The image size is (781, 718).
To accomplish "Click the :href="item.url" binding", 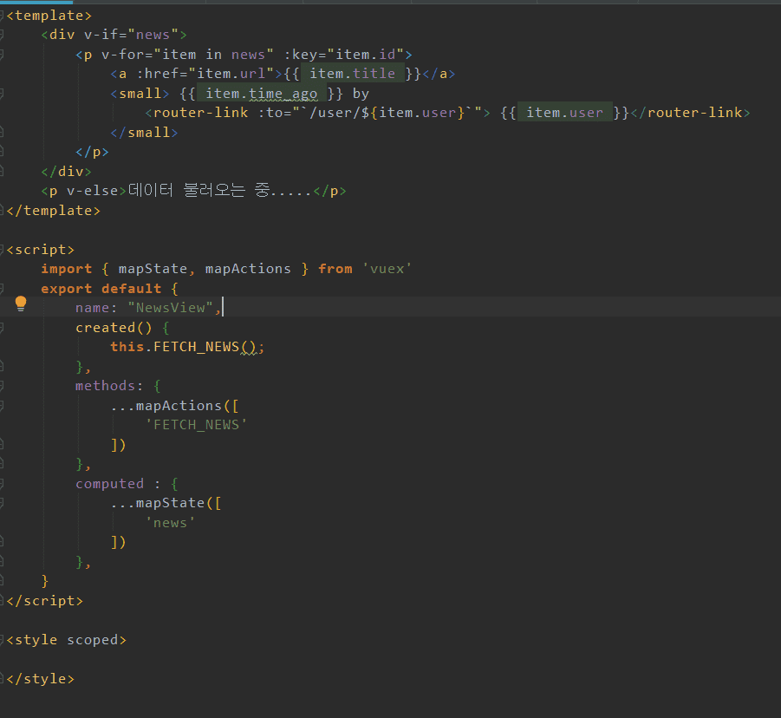I will [205, 74].
